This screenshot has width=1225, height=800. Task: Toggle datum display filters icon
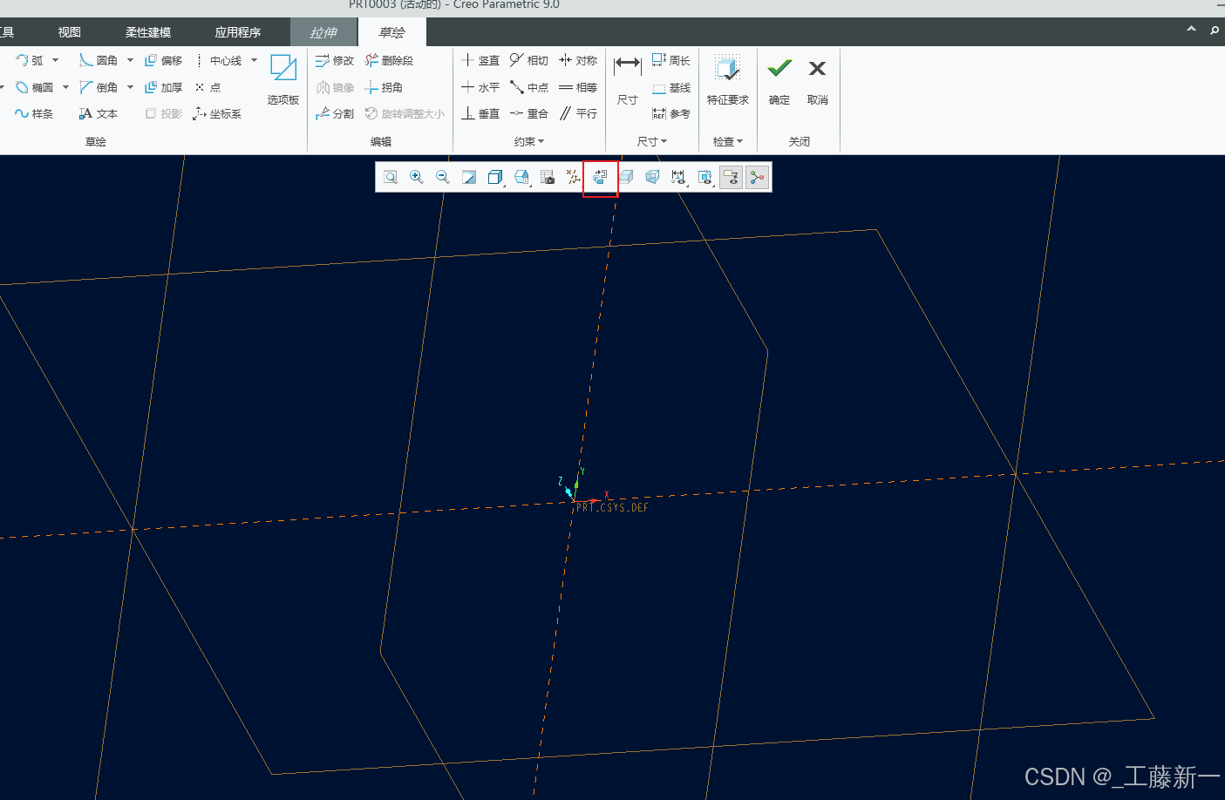[x=574, y=177]
